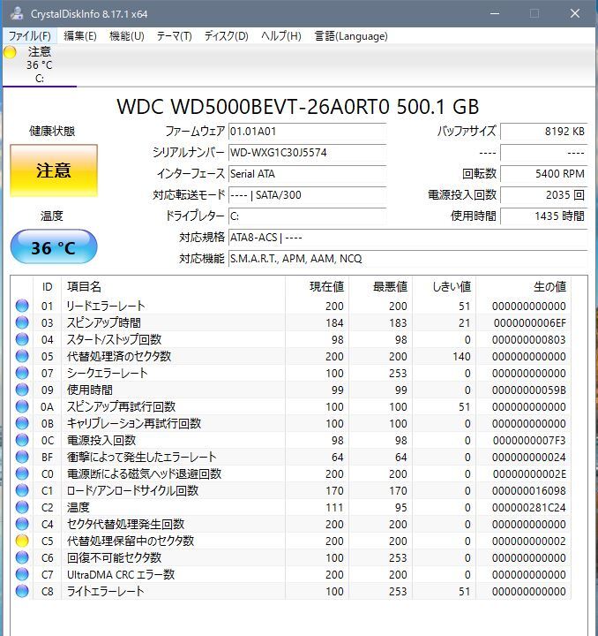Click the blue status icon for row C1
Image resolution: width=598 pixels, height=636 pixels.
(22, 490)
